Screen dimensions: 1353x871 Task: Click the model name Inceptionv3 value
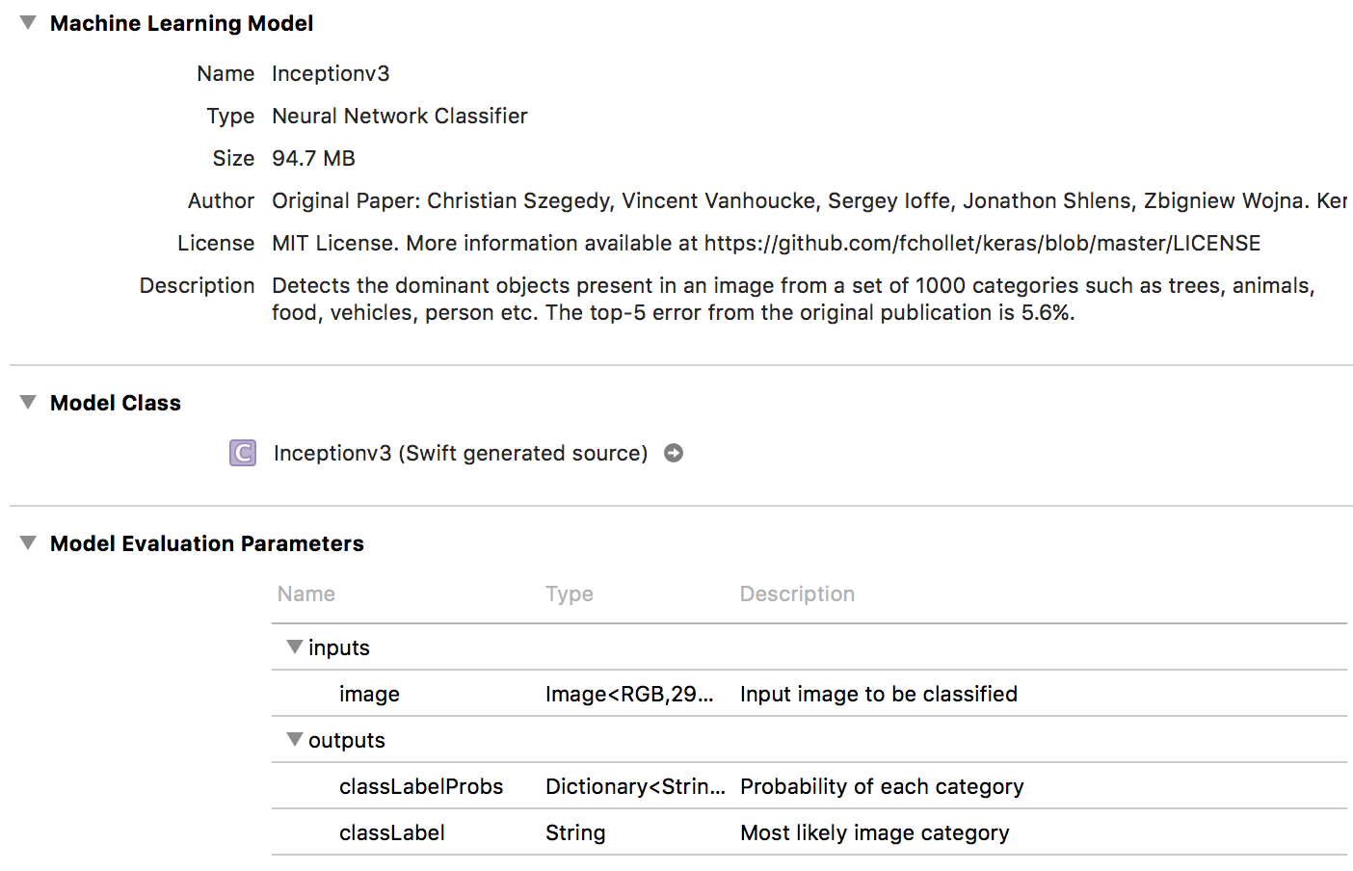tap(331, 73)
